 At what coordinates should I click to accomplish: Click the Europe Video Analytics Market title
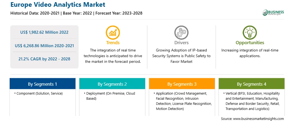pos(58,5)
